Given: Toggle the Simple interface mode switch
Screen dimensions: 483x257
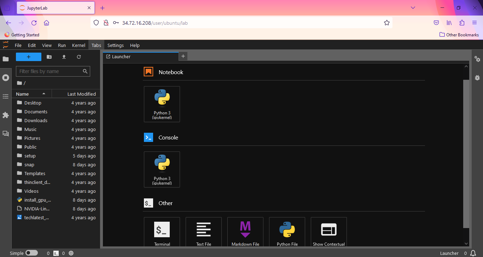Looking at the screenshot, I should pos(31,253).
